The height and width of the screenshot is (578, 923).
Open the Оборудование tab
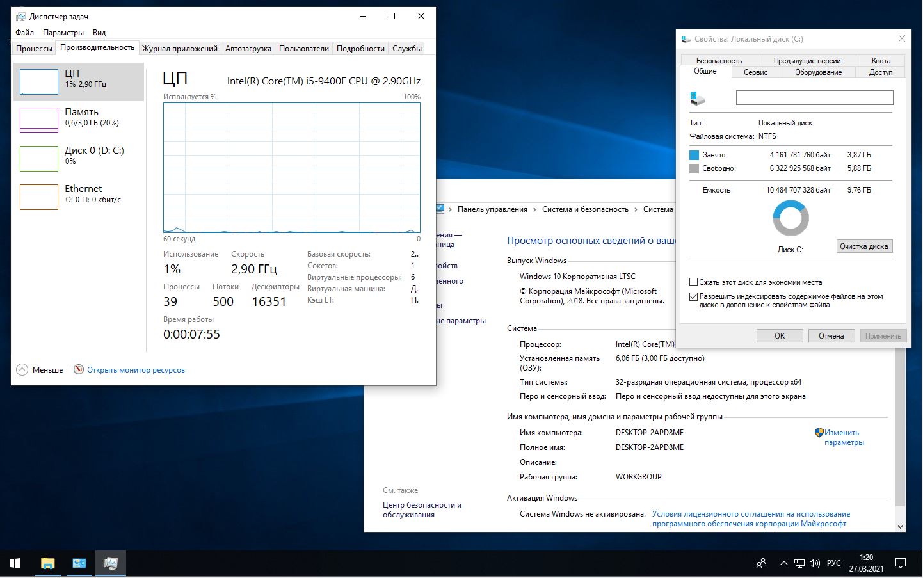click(819, 72)
